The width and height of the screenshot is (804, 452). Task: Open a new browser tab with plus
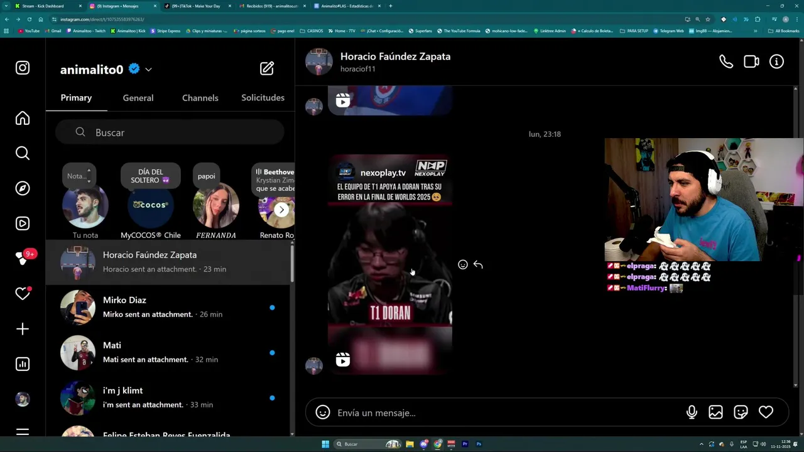click(x=390, y=6)
